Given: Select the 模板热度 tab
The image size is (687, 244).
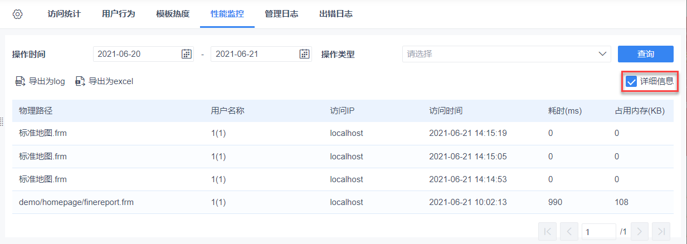Looking at the screenshot, I should [173, 14].
